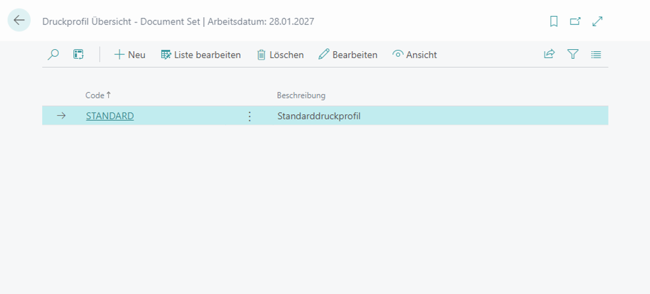Viewport: 650px width, 294px height.
Task: Create a new profile with Neu
Action: point(130,55)
